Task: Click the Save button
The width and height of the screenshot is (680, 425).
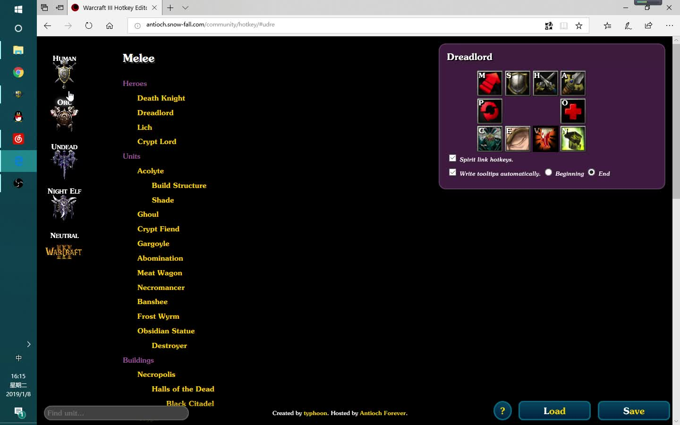Action: (x=634, y=411)
